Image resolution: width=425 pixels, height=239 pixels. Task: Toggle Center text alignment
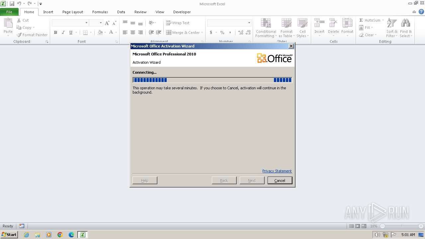point(133,33)
